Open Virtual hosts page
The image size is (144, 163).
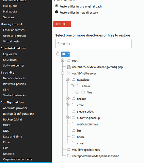pyautogui.click(x=11, y=41)
